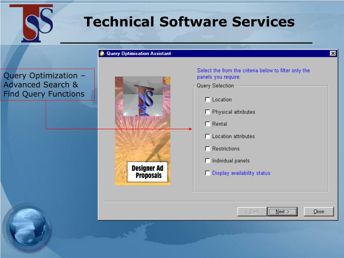Click the Designer Ad Proposals image

point(142,131)
